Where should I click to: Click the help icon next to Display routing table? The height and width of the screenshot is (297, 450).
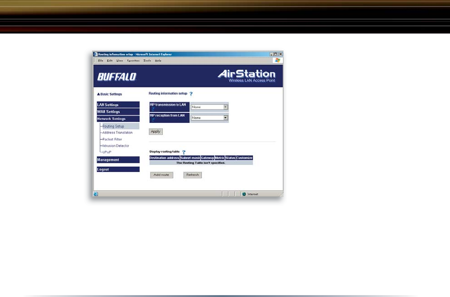pos(184,152)
